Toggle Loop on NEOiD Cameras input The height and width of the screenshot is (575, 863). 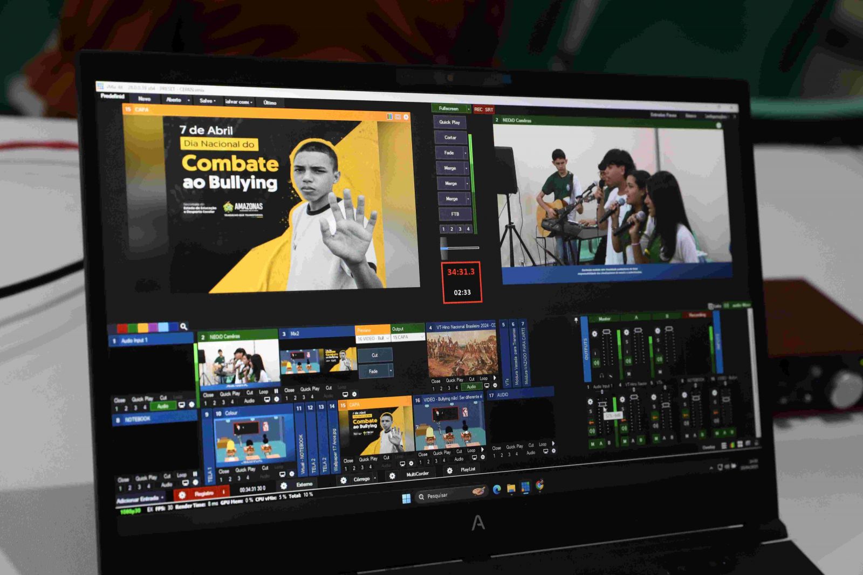coord(263,392)
